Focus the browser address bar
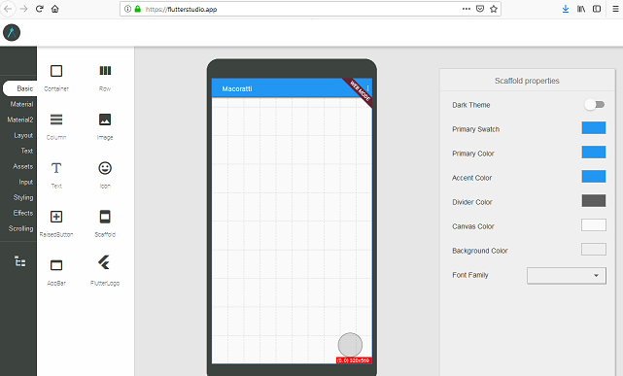Viewport: 623px width, 376px height. click(310, 9)
